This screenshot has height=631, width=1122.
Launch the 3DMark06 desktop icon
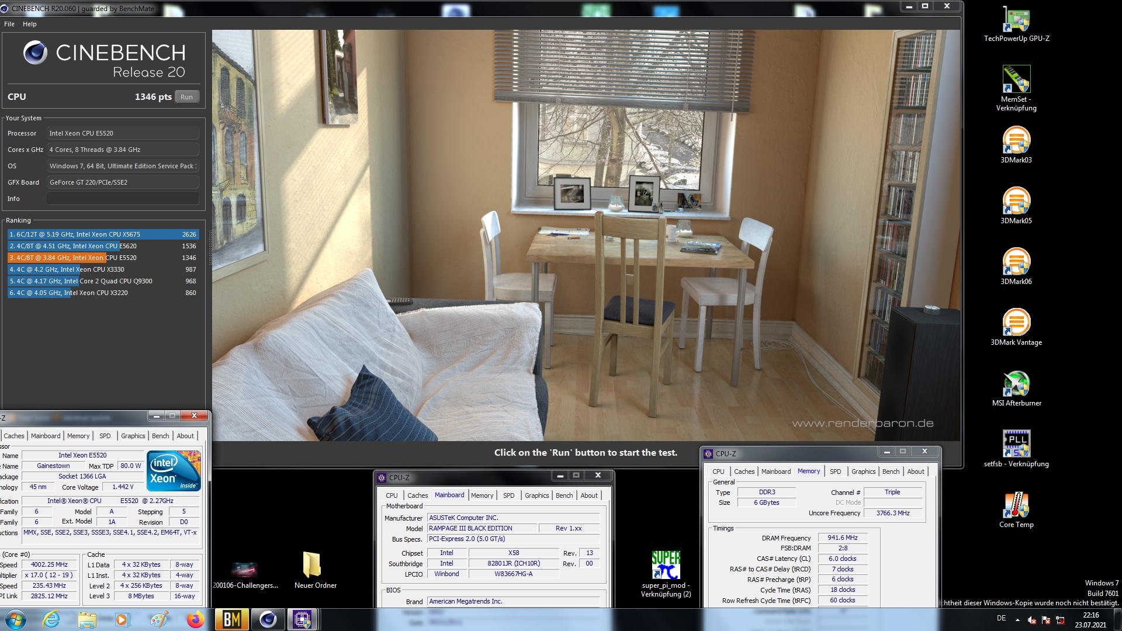1016,266
